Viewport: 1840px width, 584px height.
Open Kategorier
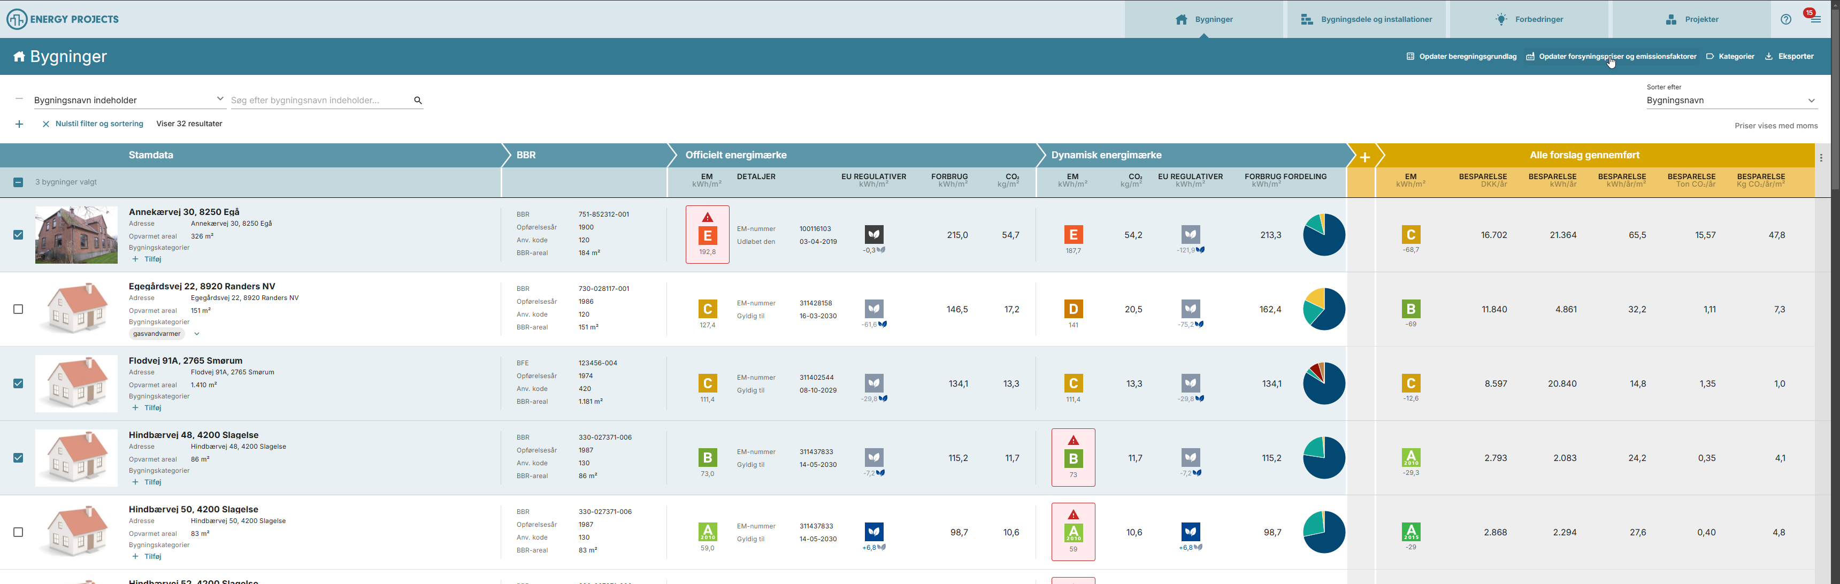(x=1730, y=56)
